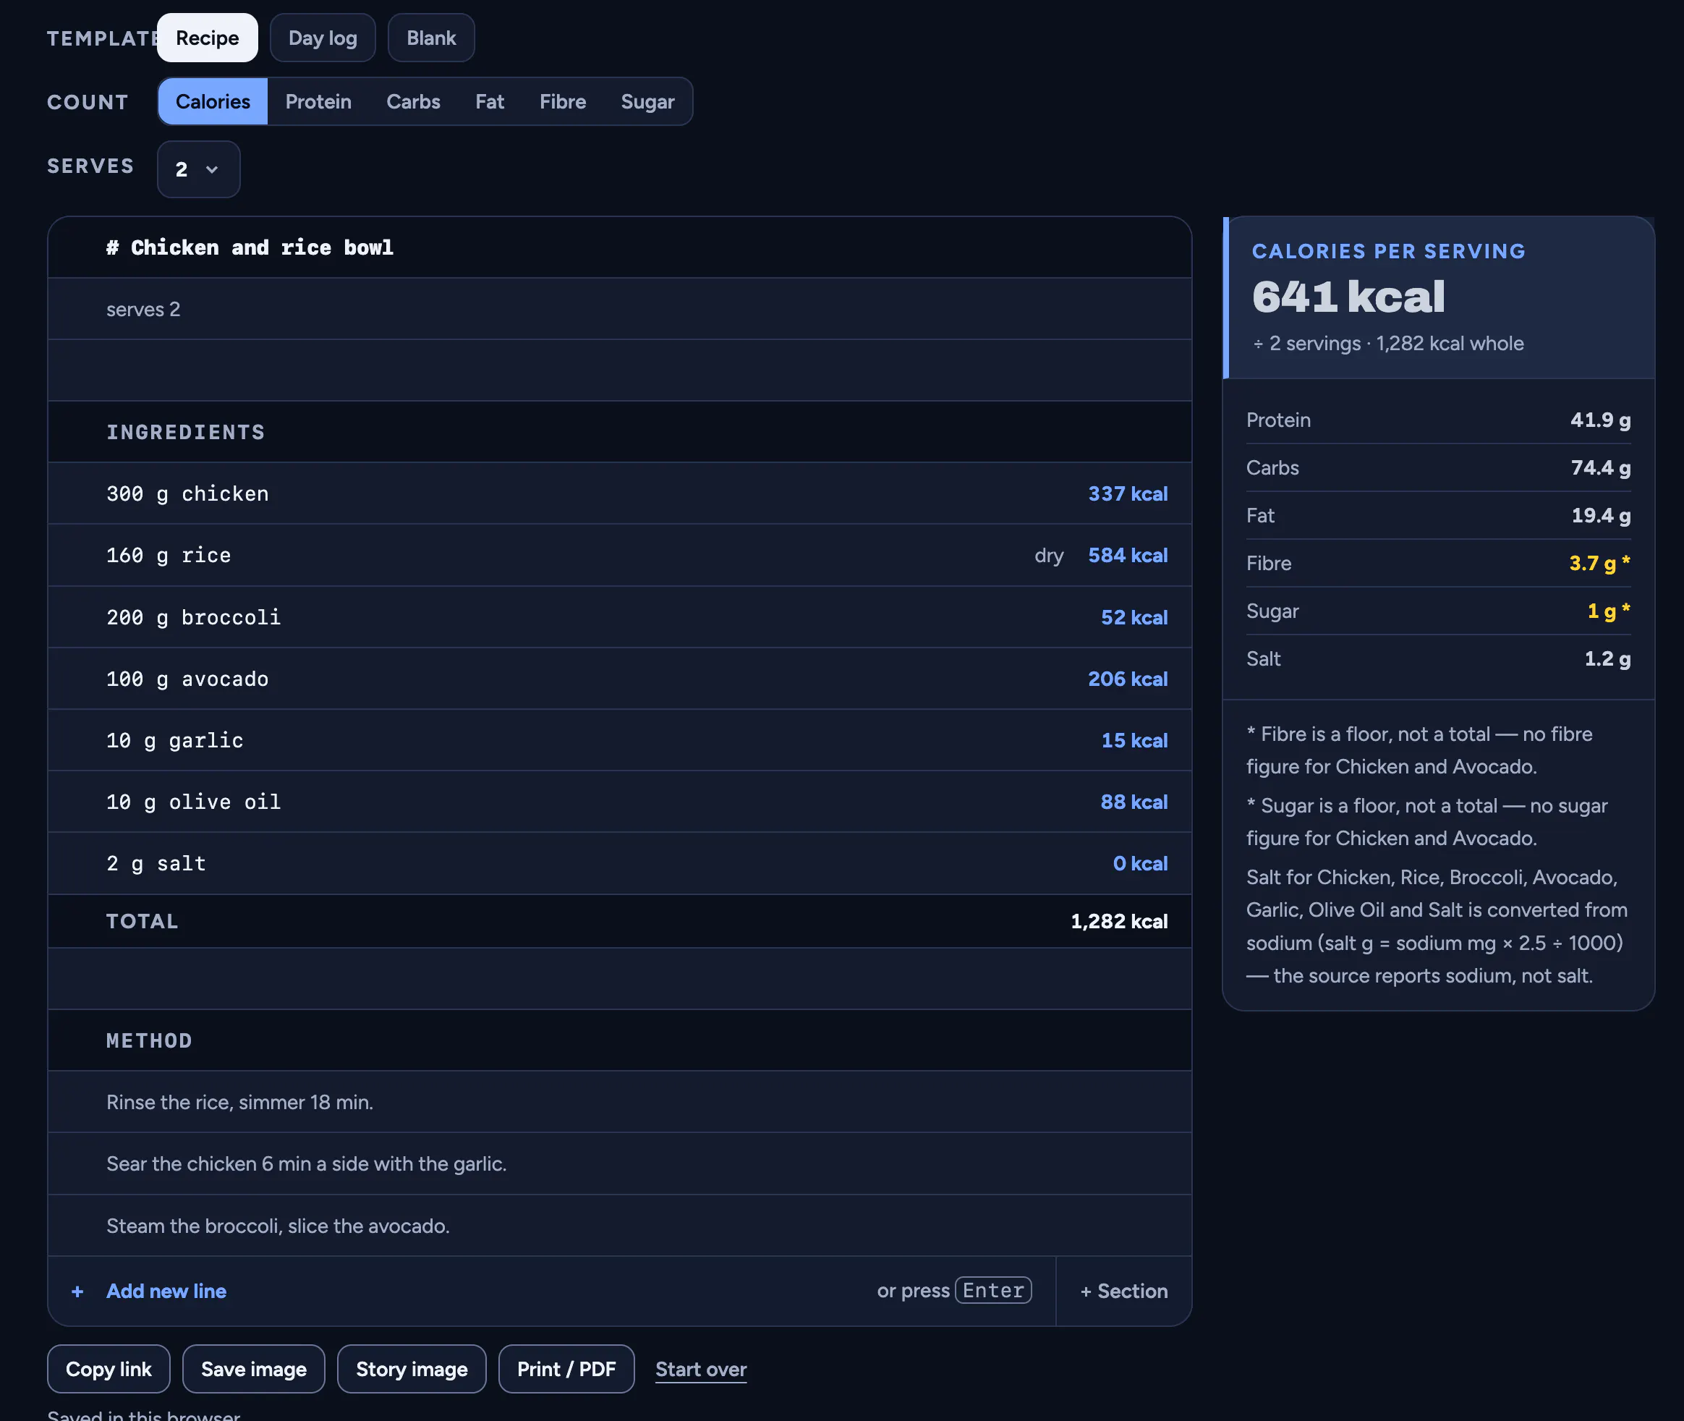Click the 0 kcal value for salt
This screenshot has width=1684, height=1421.
tap(1140, 864)
